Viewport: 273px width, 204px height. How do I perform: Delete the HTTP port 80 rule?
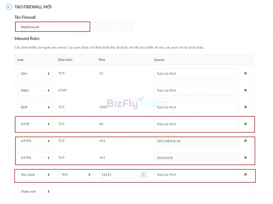point(245,124)
